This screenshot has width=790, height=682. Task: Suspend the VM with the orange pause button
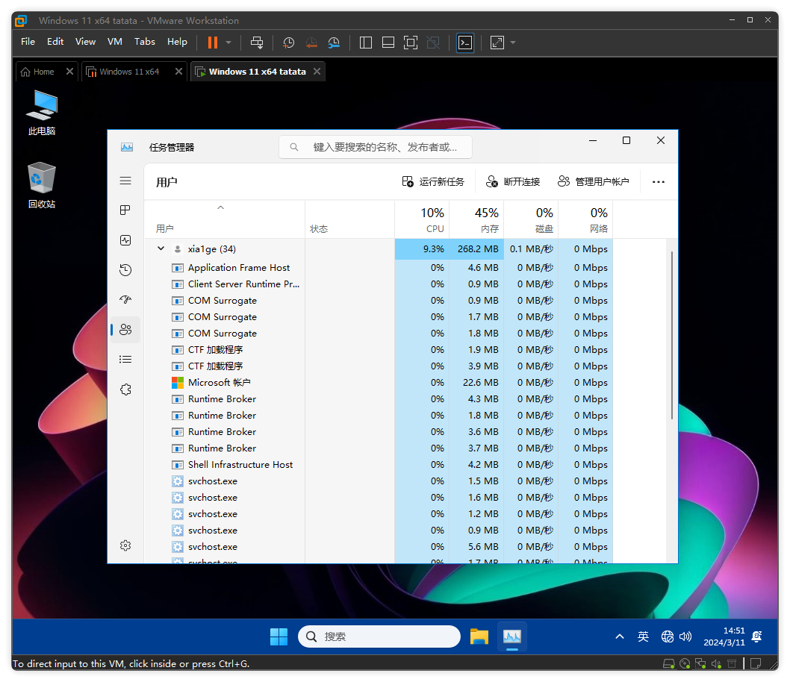(213, 43)
